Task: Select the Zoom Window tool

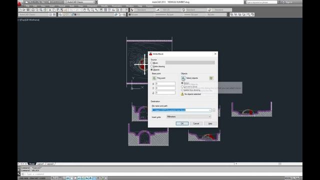Action: [x=92, y=10]
